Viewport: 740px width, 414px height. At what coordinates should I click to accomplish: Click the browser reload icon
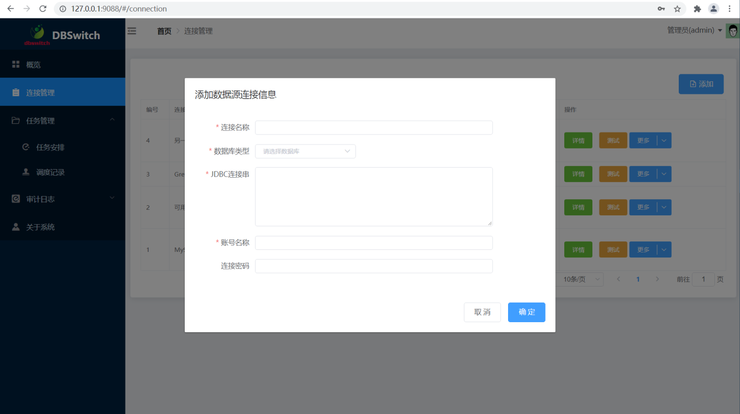pyautogui.click(x=43, y=9)
